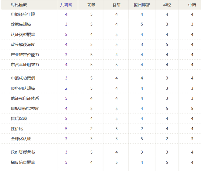Select the 政府资质背书 row label

coord(23,152)
